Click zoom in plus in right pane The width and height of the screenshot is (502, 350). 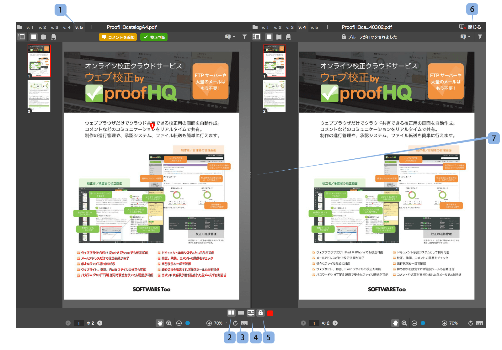point(444,323)
